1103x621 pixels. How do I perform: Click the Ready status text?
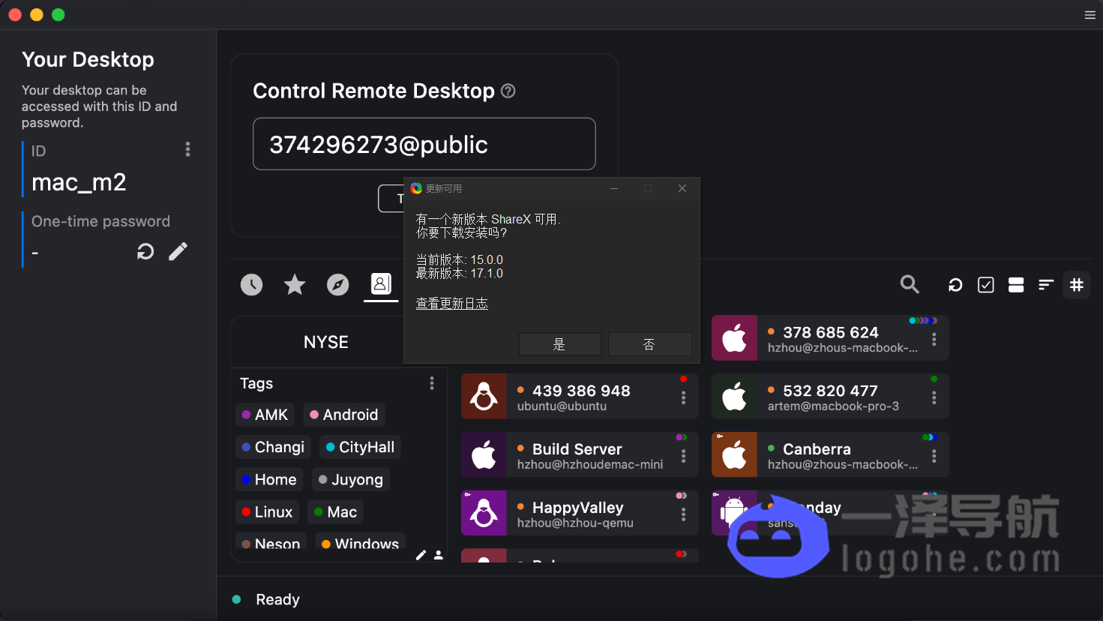277,599
